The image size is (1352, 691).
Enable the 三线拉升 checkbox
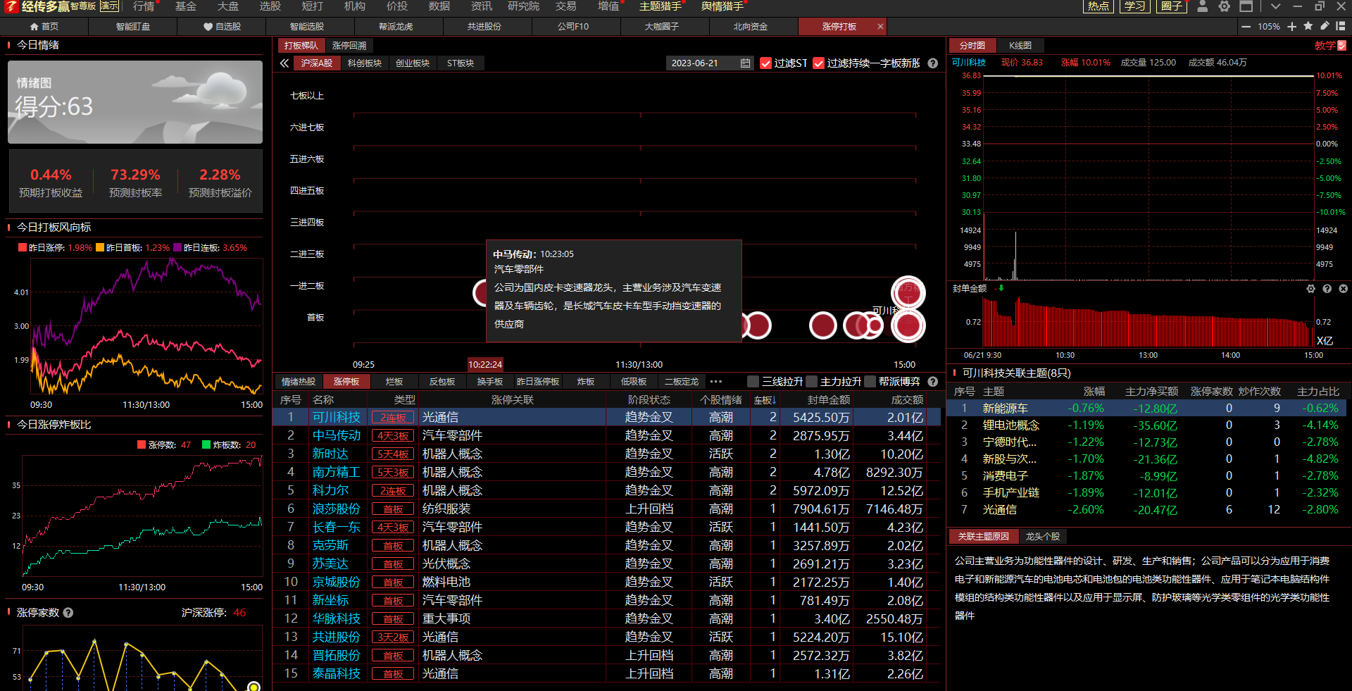pyautogui.click(x=753, y=381)
